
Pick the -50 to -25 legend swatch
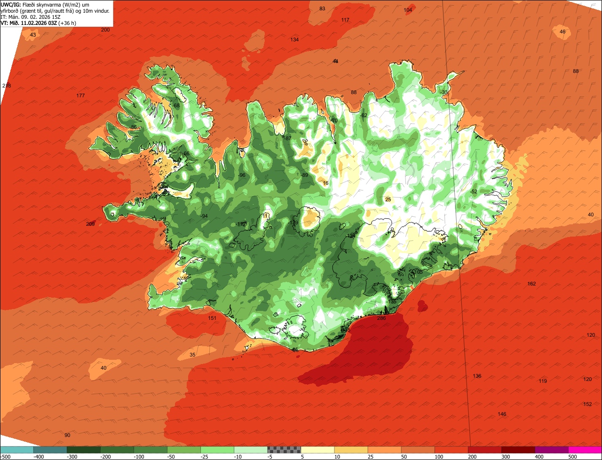click(184, 450)
